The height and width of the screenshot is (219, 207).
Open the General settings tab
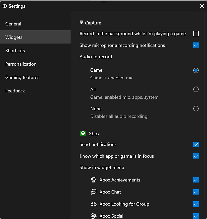[13, 24]
